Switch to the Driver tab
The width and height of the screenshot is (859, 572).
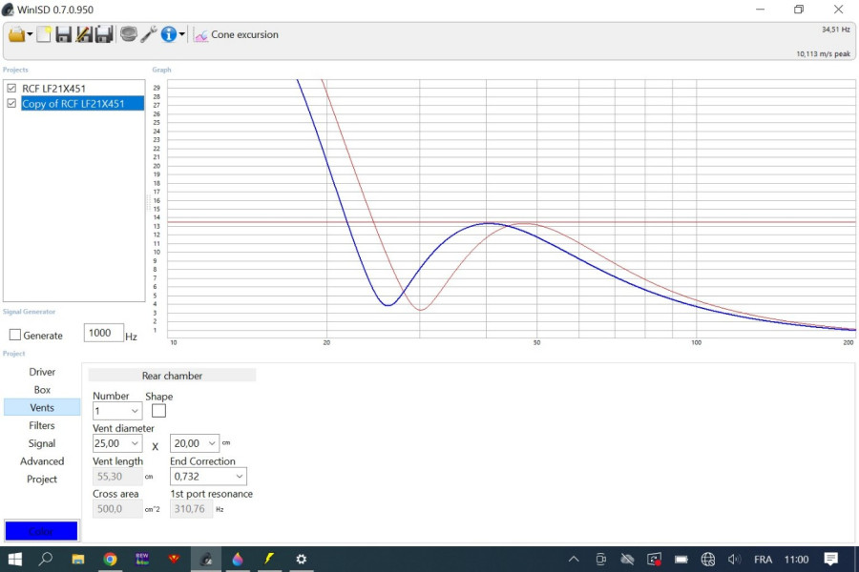tap(42, 372)
